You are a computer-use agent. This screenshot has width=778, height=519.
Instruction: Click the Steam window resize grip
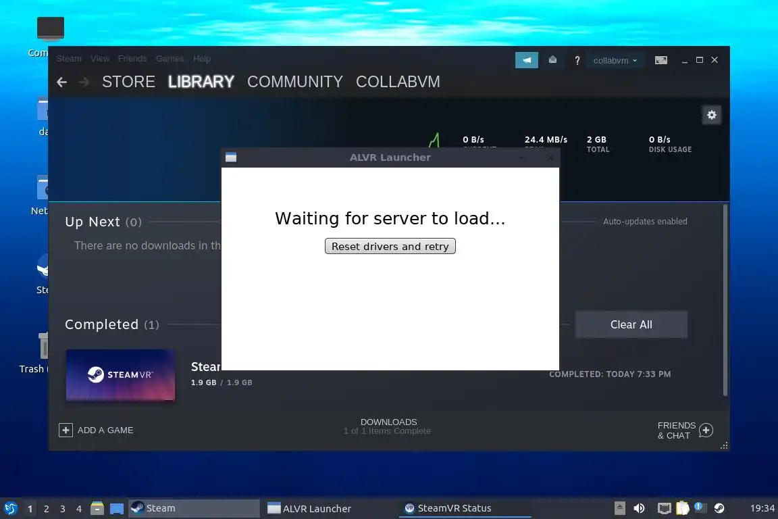pyautogui.click(x=724, y=445)
